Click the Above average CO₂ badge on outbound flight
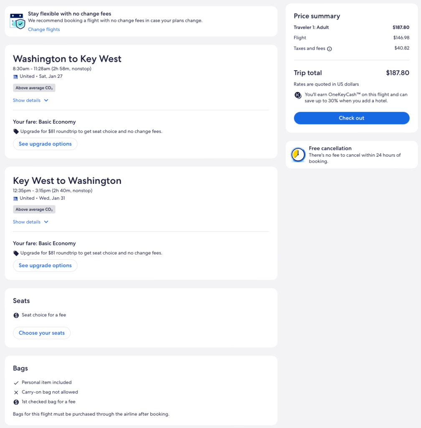421x428 pixels. click(34, 88)
